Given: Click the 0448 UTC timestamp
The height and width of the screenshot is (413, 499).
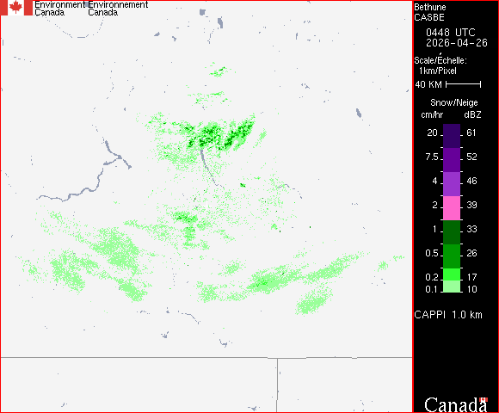Looking at the screenshot, I should point(450,33).
